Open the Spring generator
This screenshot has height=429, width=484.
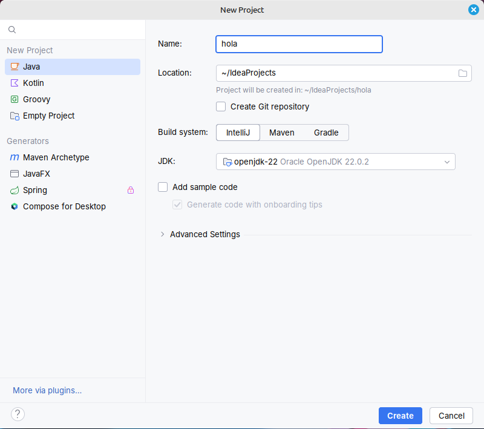(x=14, y=190)
